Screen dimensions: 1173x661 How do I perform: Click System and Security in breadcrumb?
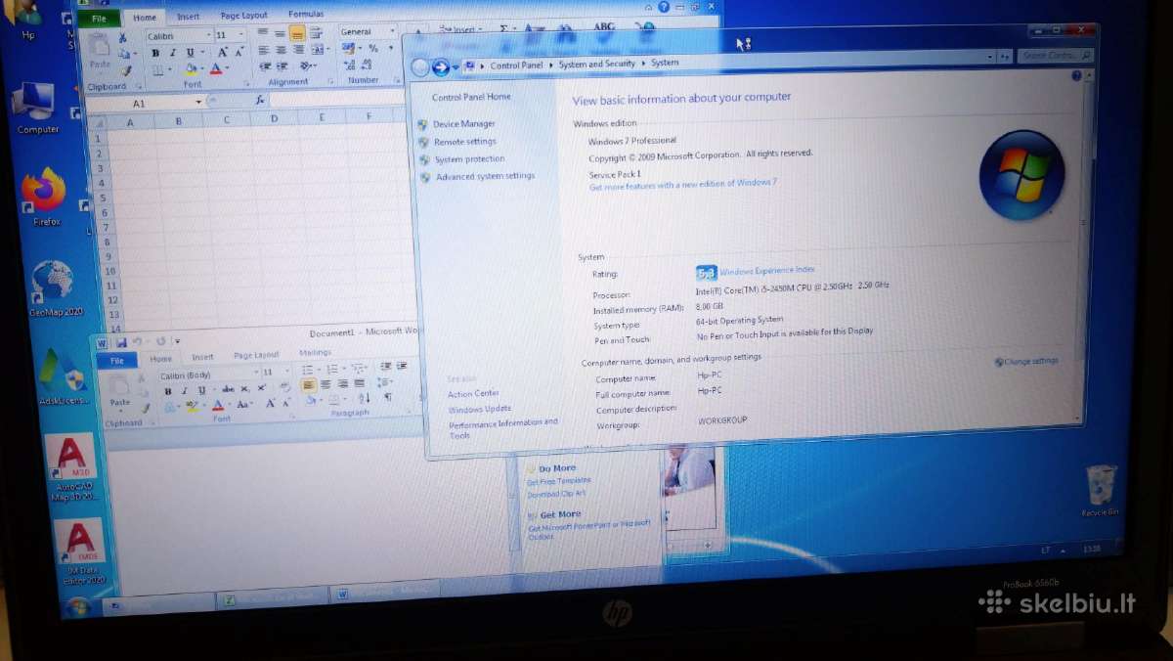click(596, 64)
